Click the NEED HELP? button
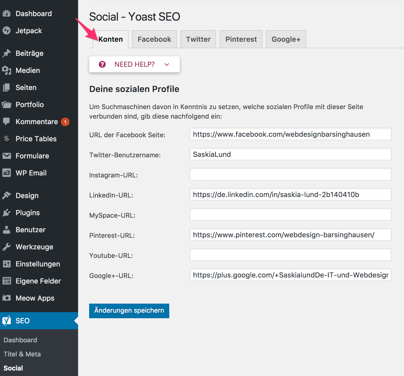Screen dimensions: 404x376 click(134, 64)
